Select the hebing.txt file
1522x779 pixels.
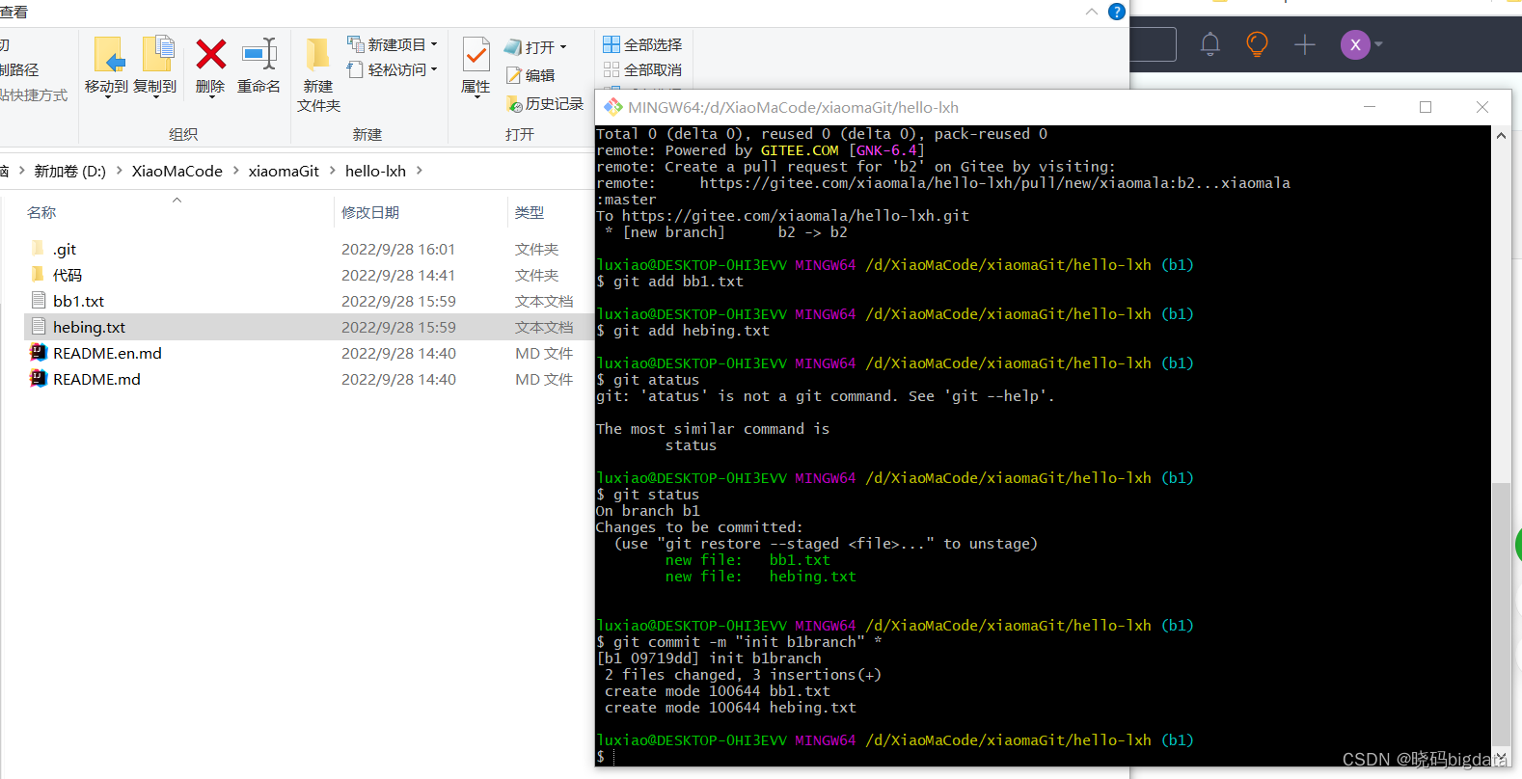tap(89, 327)
